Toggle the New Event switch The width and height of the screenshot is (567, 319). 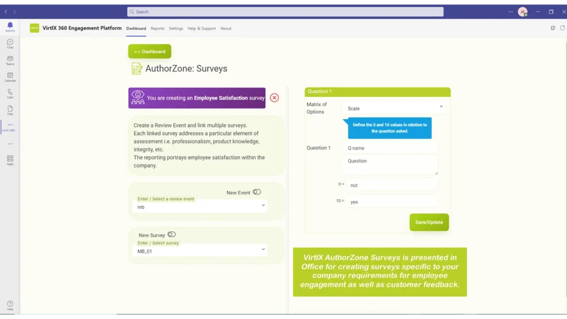pyautogui.click(x=257, y=192)
